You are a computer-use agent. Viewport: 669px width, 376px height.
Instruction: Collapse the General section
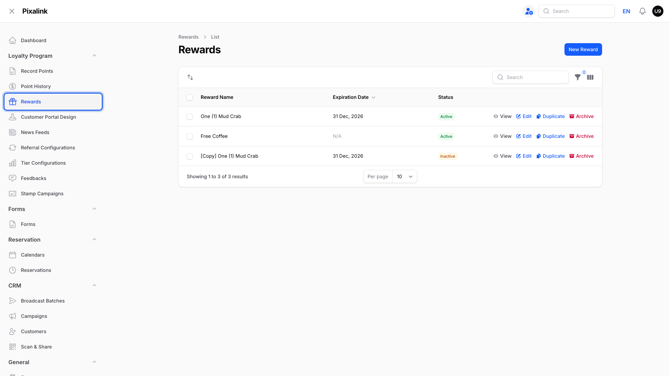click(x=94, y=362)
